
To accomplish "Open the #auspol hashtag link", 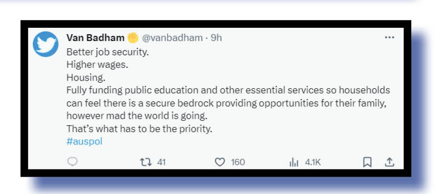I will [x=84, y=141].
